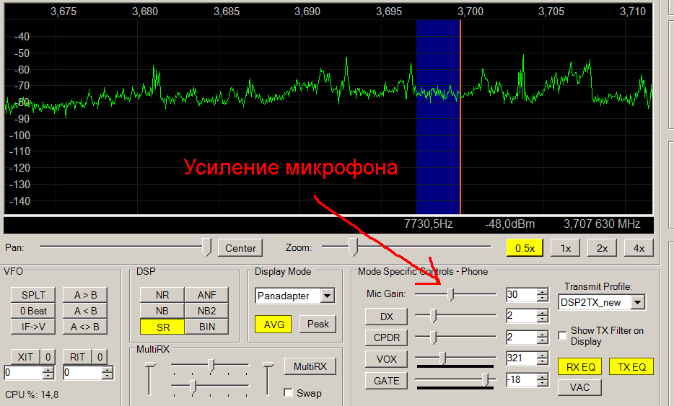Screen dimensions: 674x406
Task: Click the SPLT split VFO button
Action: click(x=32, y=295)
